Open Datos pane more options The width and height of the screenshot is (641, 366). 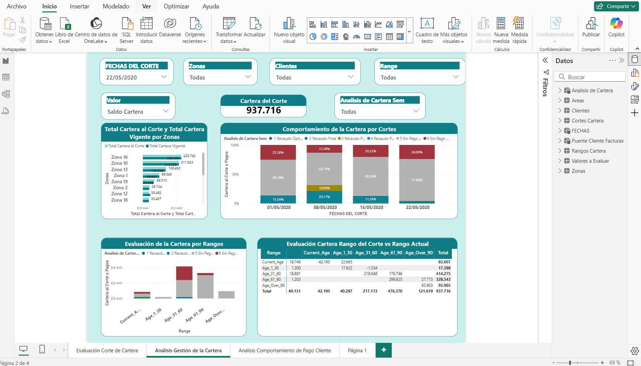coord(612,60)
